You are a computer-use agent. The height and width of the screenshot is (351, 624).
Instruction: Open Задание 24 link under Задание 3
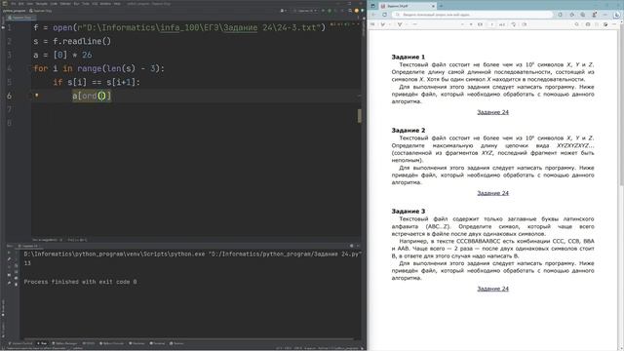492,289
